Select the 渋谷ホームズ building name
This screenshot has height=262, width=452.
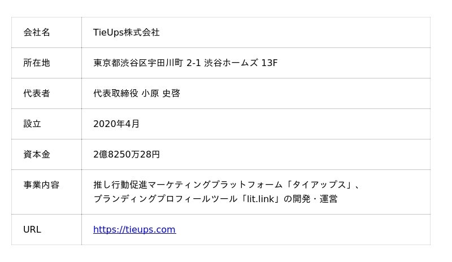(x=231, y=63)
